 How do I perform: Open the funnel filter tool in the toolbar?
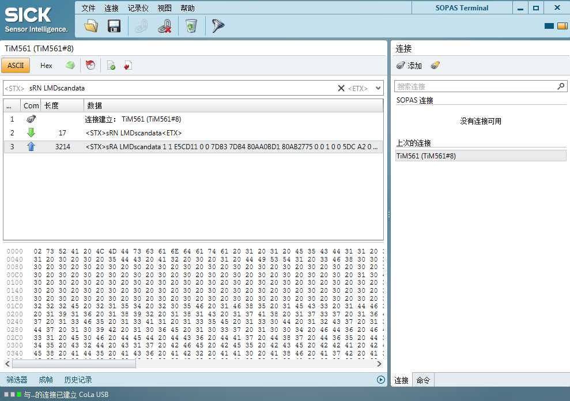tap(218, 25)
